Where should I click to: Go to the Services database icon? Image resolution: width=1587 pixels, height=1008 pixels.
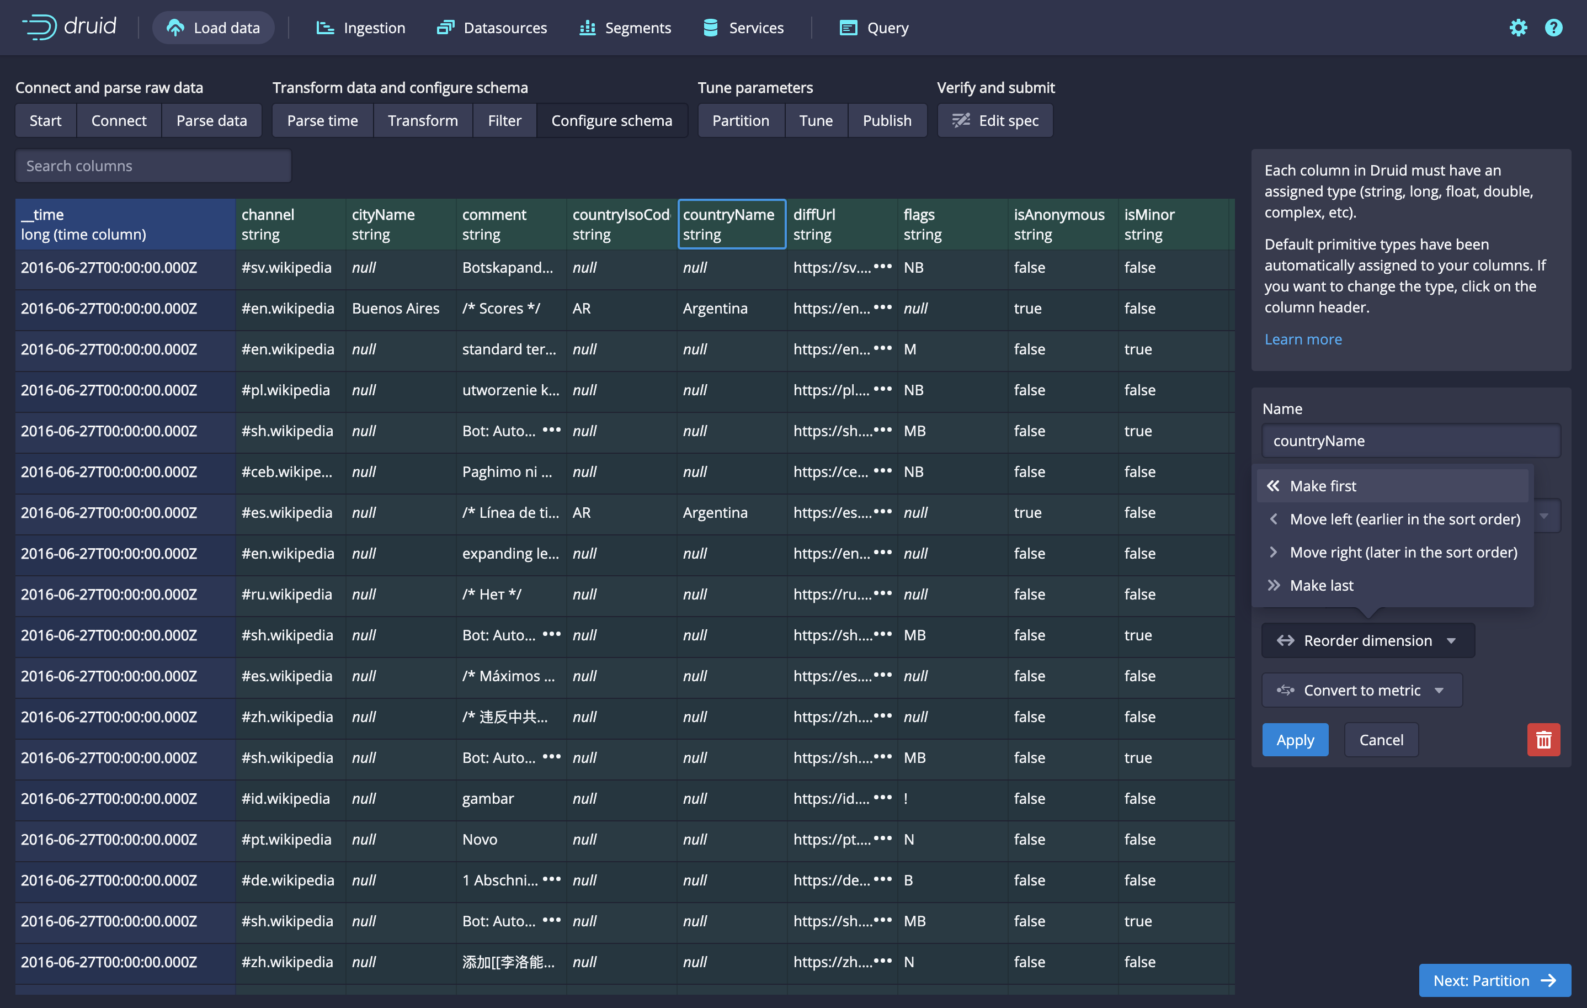(711, 28)
